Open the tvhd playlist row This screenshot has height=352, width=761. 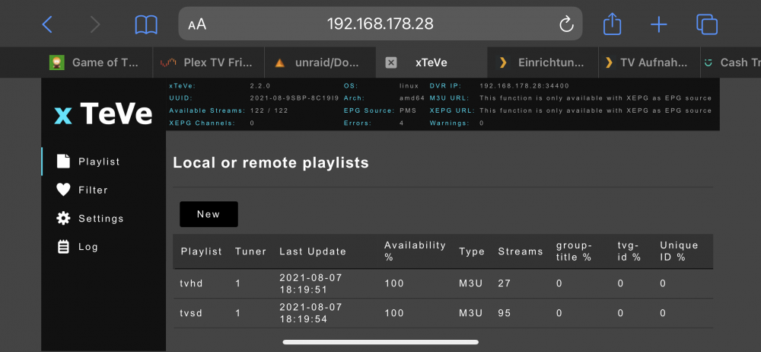point(443,283)
